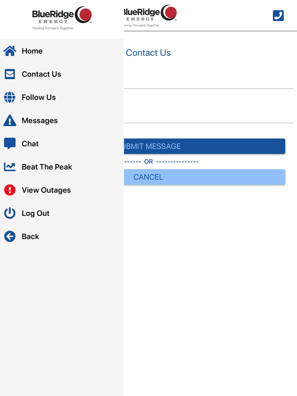Click the Blue Ridge Energy logo
The image size is (297, 396).
tap(62, 18)
